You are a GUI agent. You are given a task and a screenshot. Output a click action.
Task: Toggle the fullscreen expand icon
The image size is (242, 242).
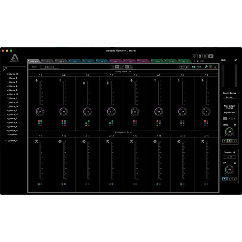click(215, 67)
